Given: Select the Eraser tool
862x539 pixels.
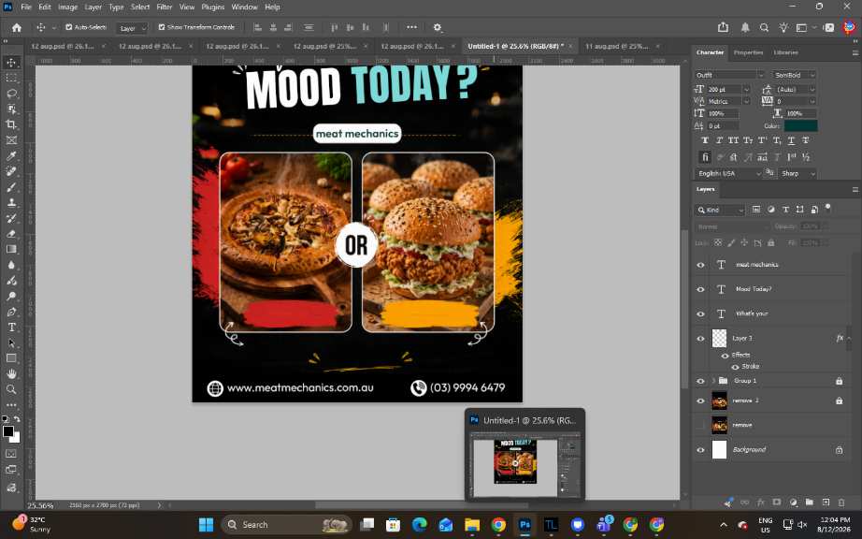Looking at the screenshot, I should (x=11, y=234).
